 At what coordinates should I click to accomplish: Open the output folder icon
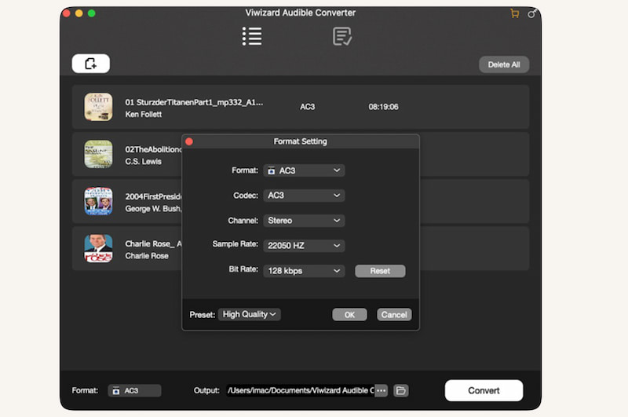click(401, 390)
